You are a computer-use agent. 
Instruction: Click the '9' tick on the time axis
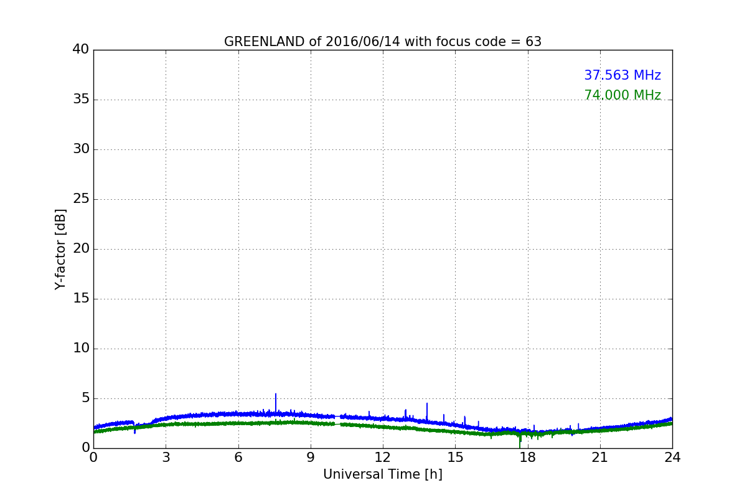[x=311, y=458]
